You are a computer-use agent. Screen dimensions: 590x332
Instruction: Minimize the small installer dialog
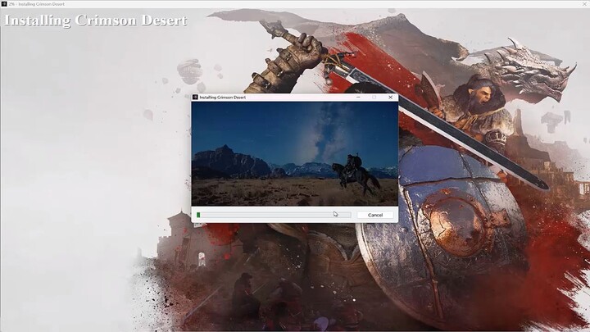(358, 97)
